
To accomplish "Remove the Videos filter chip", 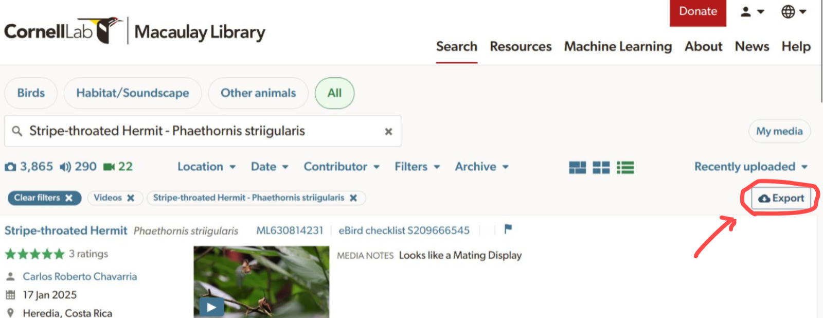I will [x=131, y=198].
